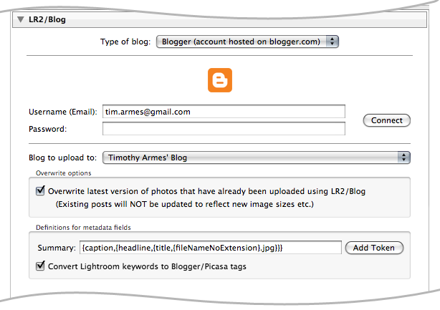Click the "Blog to upload to:" label

pyautogui.click(x=62, y=158)
